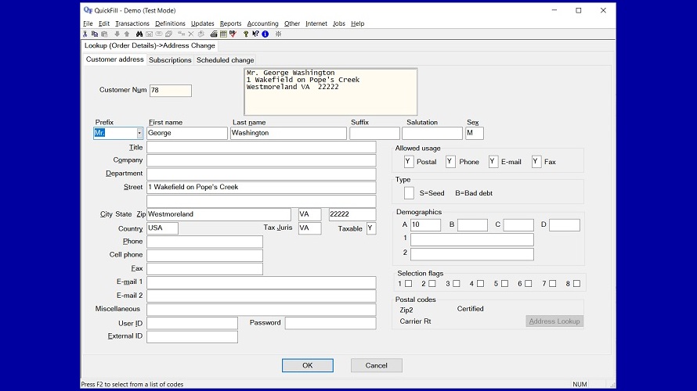Enable selection flag 4 checkbox
This screenshot has width=697, height=391.
pyautogui.click(x=480, y=284)
